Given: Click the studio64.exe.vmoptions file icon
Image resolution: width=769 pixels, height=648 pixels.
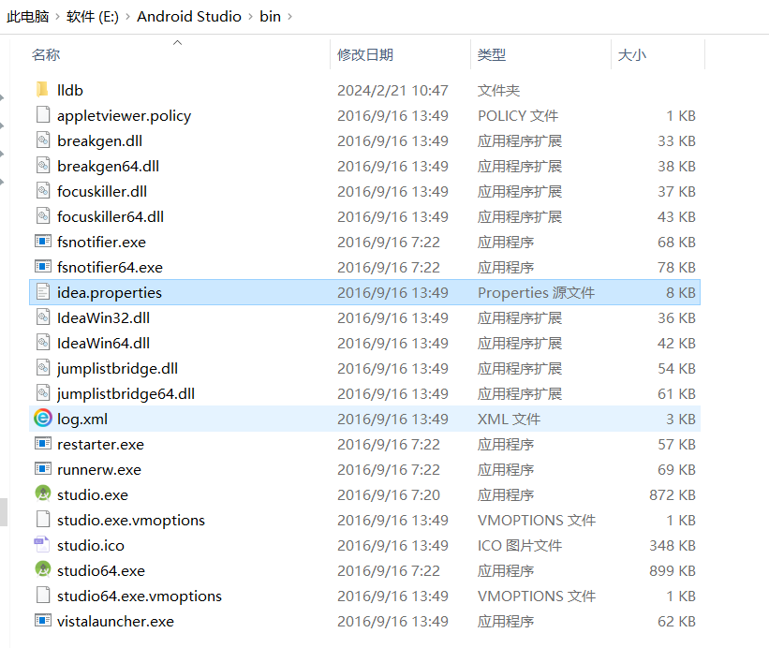Looking at the screenshot, I should (43, 596).
